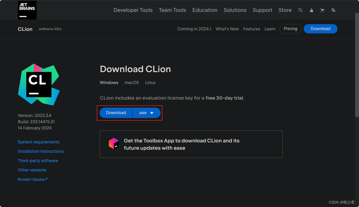359x207 pixels.
Task: Click the blue Download button under trial text
Action: (x=116, y=113)
